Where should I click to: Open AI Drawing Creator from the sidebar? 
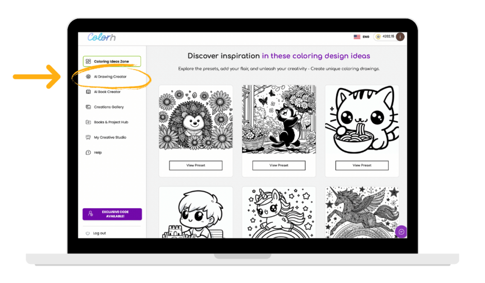(x=110, y=76)
